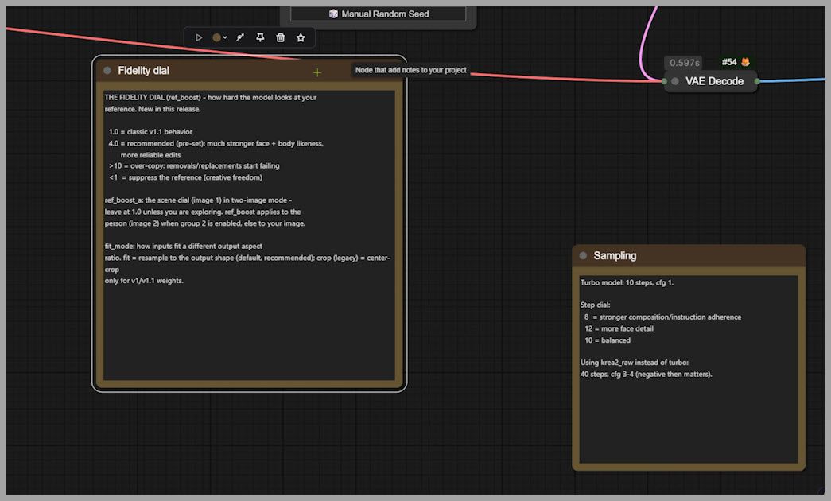Screen dimensions: 831x501
Task: Click the '40 steps, cfg 3-4' line in Sampling
Action: 646,375
